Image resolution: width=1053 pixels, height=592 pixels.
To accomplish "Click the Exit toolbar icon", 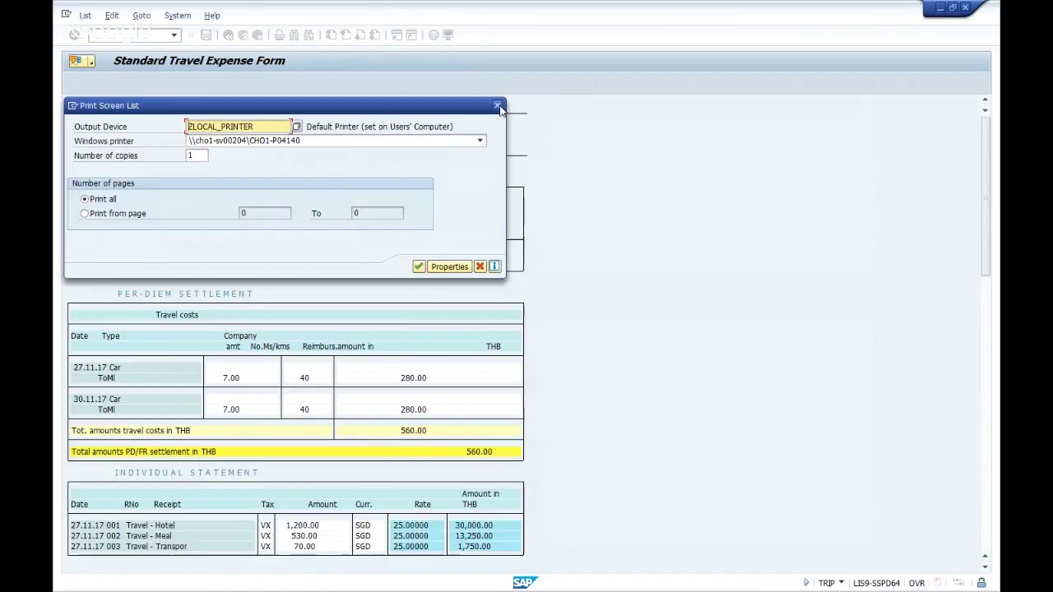I will (244, 35).
